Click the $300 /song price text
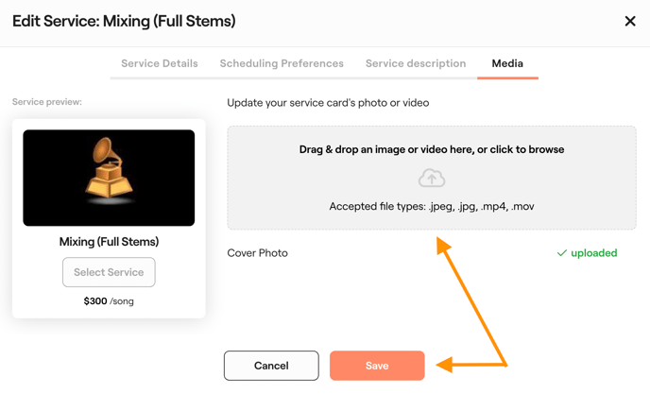This screenshot has width=650, height=394. coord(109,301)
